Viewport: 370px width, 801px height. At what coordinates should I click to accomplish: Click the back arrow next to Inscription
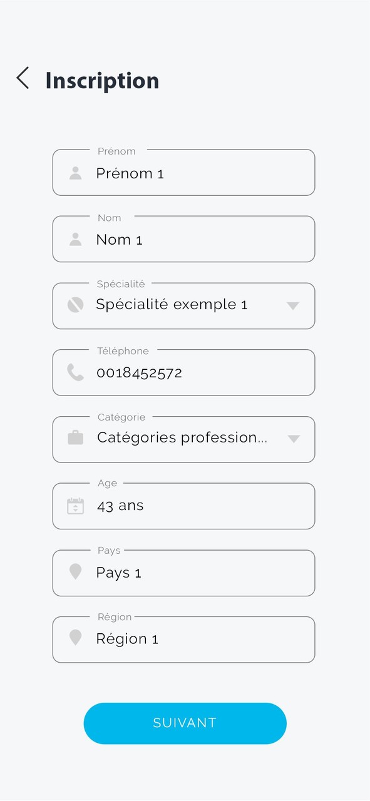22,78
